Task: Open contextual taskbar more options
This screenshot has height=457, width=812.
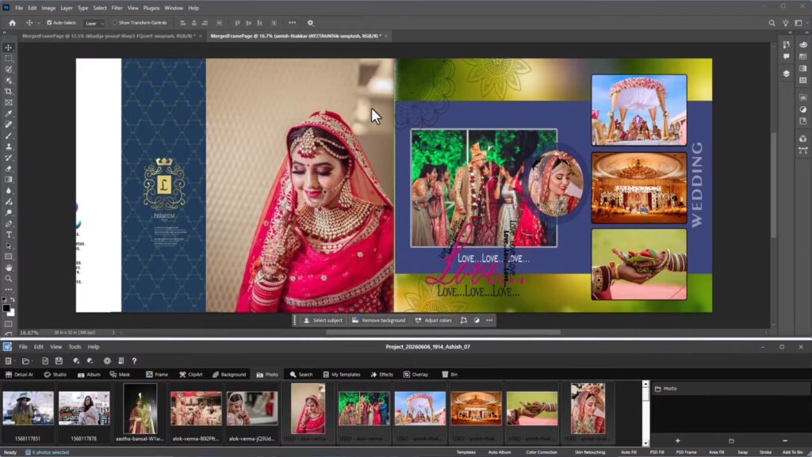Action: (489, 321)
